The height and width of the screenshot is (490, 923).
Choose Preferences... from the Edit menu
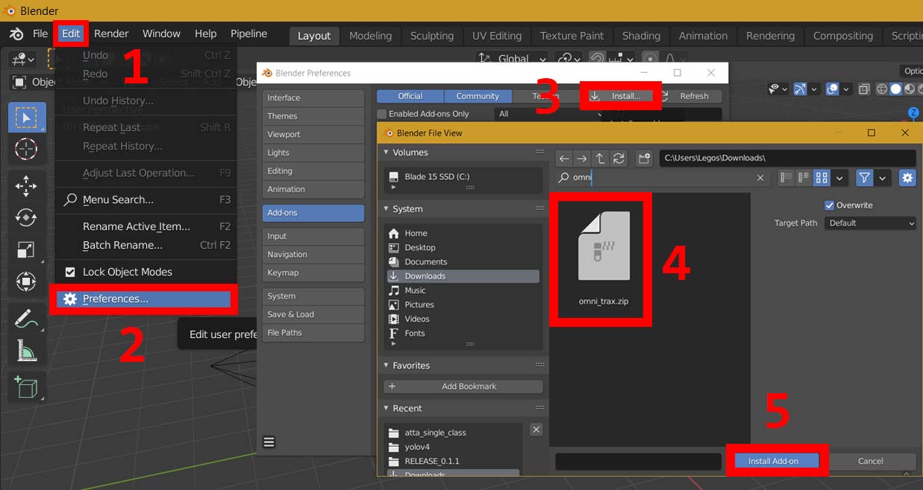(143, 299)
